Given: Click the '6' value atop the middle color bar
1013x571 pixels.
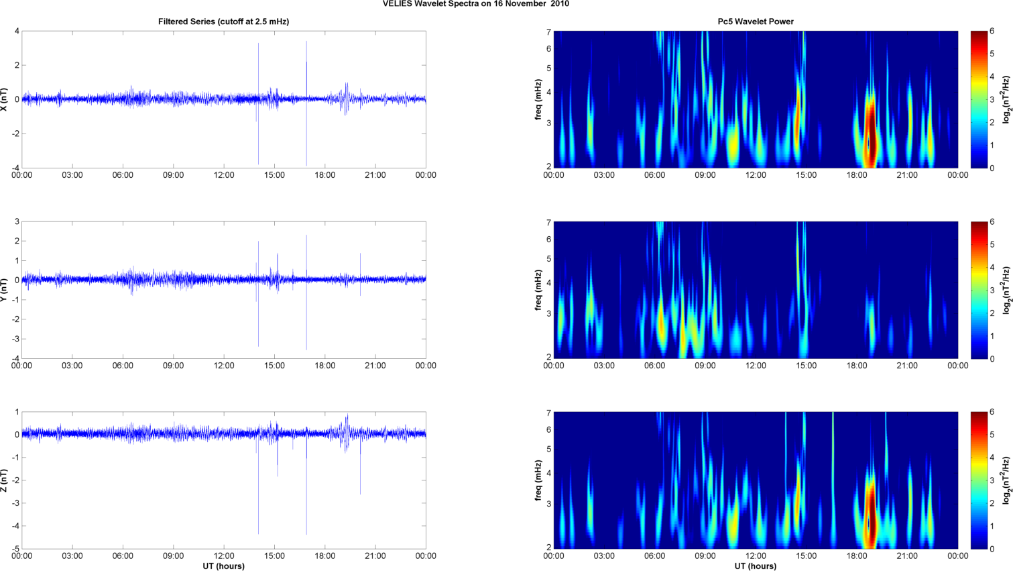Looking at the screenshot, I should click(x=992, y=221).
